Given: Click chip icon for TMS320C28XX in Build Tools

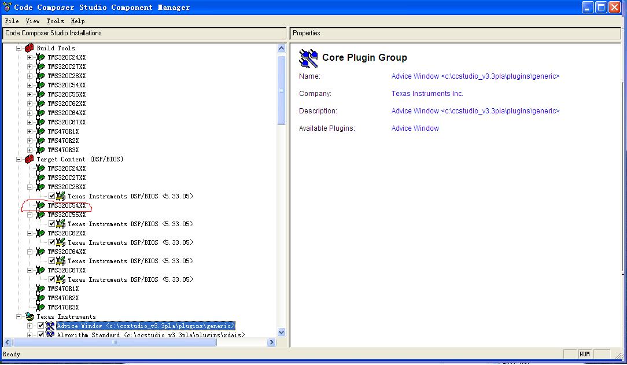Looking at the screenshot, I should pyautogui.click(x=40, y=76).
